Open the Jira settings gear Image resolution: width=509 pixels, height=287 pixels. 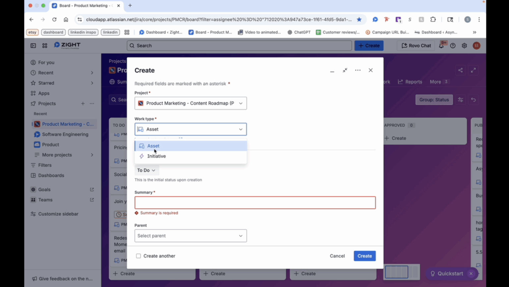[x=464, y=45]
